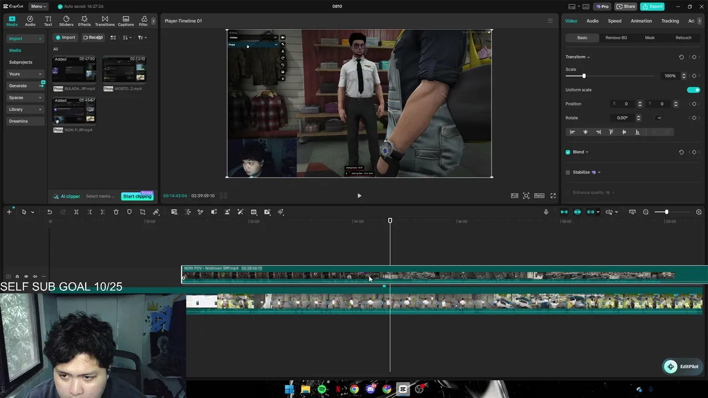This screenshot has height=398, width=708.
Task: Open the EditPilot assistant
Action: (x=683, y=366)
